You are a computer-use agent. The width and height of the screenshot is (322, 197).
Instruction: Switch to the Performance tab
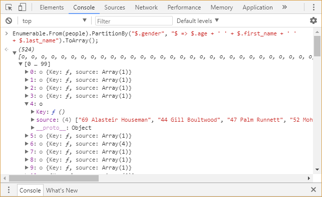point(184,7)
